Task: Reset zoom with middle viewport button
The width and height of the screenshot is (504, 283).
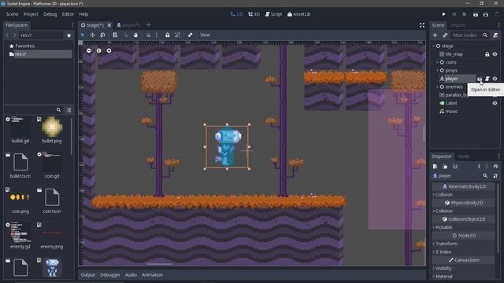Action: pyautogui.click(x=98, y=50)
